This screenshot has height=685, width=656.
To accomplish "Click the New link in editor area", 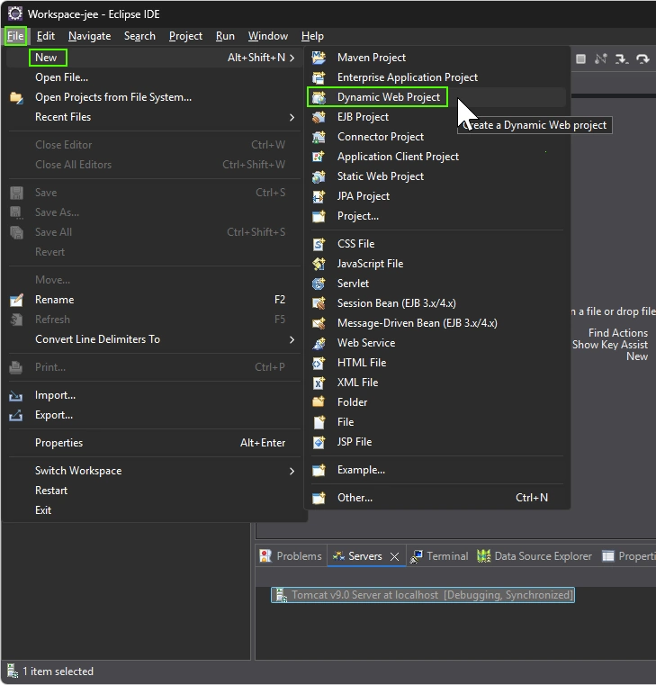I will click(637, 356).
